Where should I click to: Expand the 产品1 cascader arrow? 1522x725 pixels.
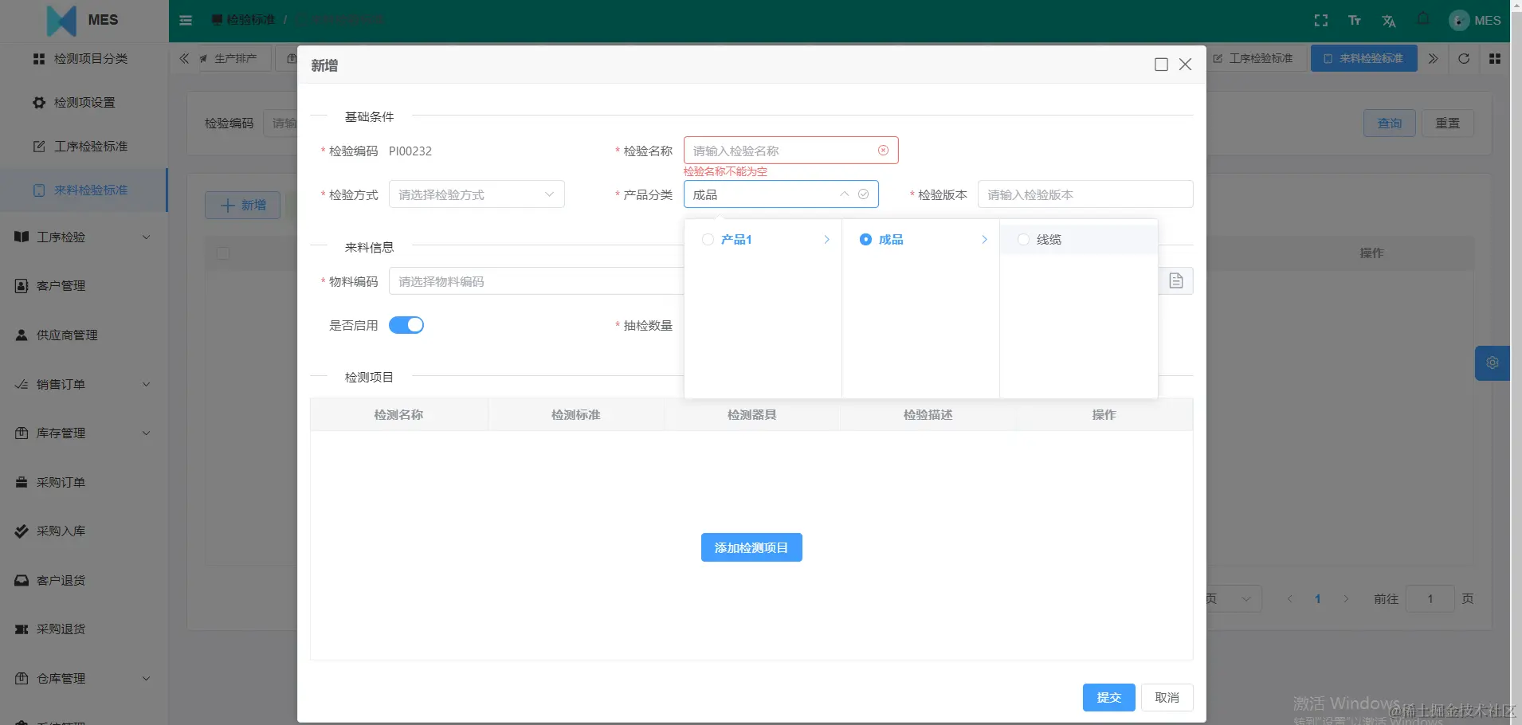pyautogui.click(x=827, y=240)
